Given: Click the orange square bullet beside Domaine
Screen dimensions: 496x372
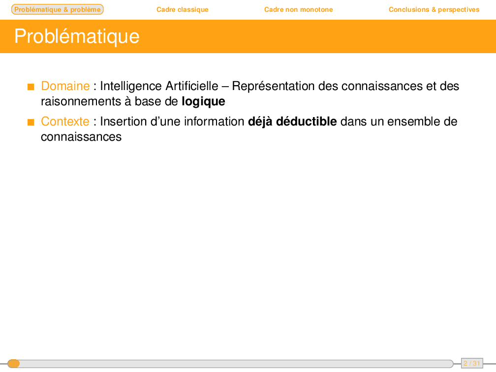Looking at the screenshot, I should tap(31, 87).
